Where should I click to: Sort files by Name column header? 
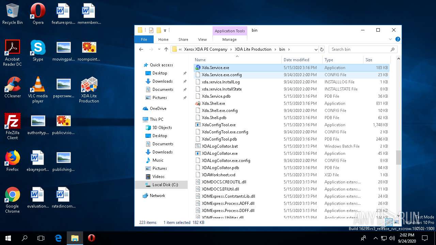pos(237,60)
